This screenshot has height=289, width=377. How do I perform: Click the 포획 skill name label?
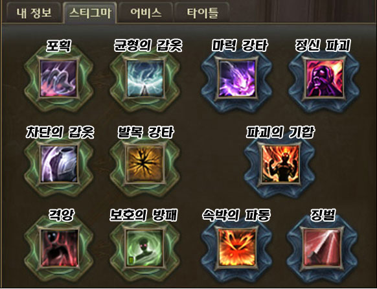tap(59, 45)
